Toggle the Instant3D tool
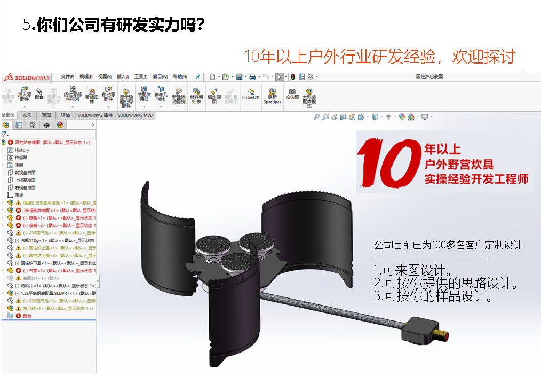Image resolution: width=541 pixels, height=376 pixels. [x=250, y=94]
